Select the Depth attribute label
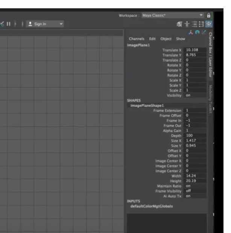Viewport: 231px width, 233px height. pos(176,136)
